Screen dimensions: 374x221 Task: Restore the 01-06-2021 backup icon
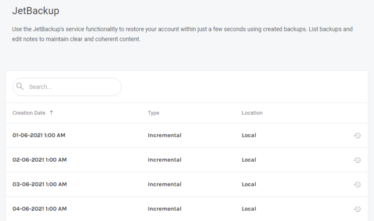[357, 136]
